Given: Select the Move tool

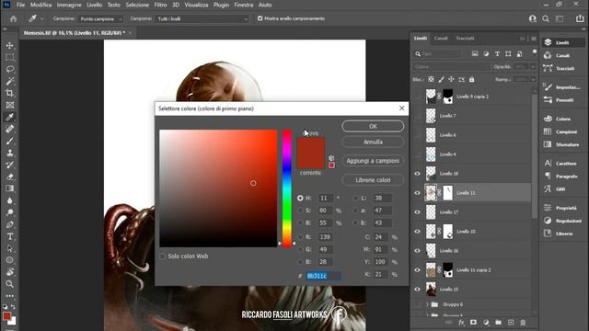Looking at the screenshot, I should pyautogui.click(x=10, y=45).
